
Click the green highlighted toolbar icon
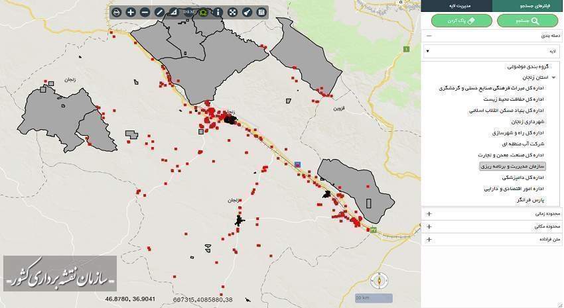click(203, 12)
